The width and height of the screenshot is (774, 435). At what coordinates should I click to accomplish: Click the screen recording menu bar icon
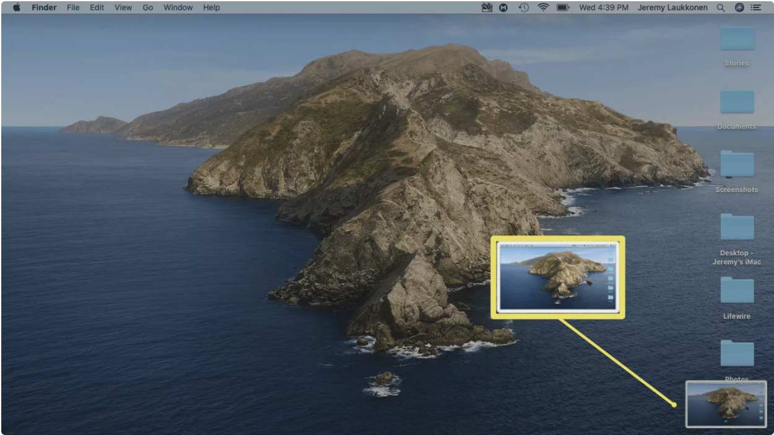[487, 7]
